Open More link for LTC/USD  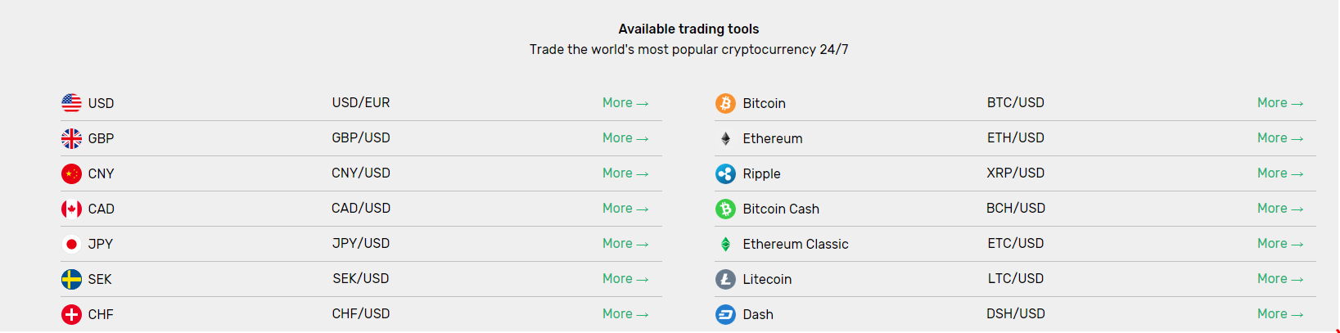[1280, 279]
